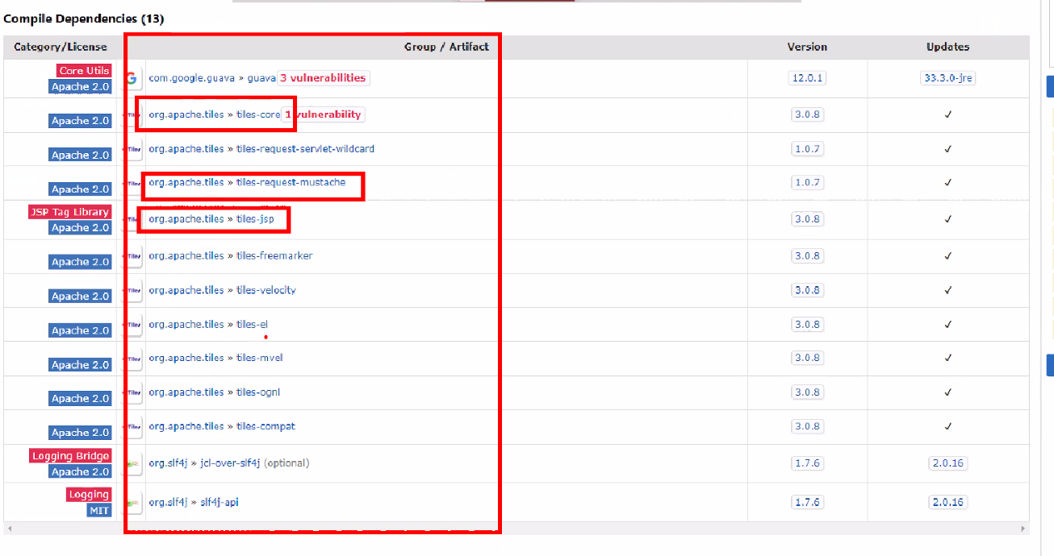Click the Logging Bridge category tag

pos(70,456)
